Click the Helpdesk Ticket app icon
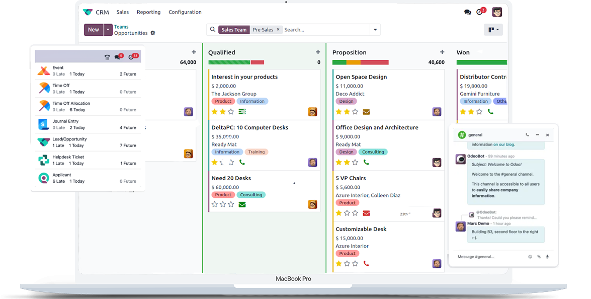This screenshot has height=299, width=591. (44, 160)
